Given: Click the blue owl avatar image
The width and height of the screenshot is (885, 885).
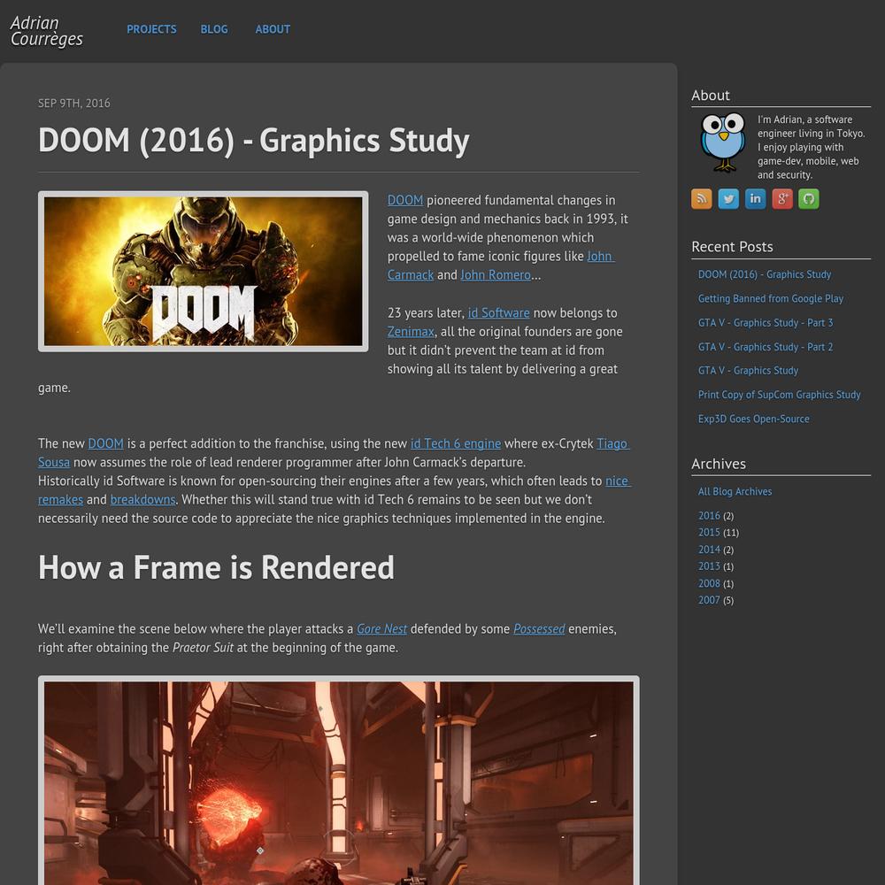Looking at the screenshot, I should click(x=722, y=142).
